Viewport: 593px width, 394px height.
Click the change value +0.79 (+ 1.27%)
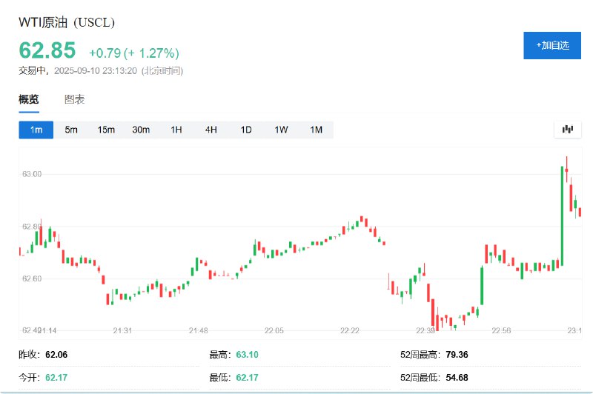point(134,53)
